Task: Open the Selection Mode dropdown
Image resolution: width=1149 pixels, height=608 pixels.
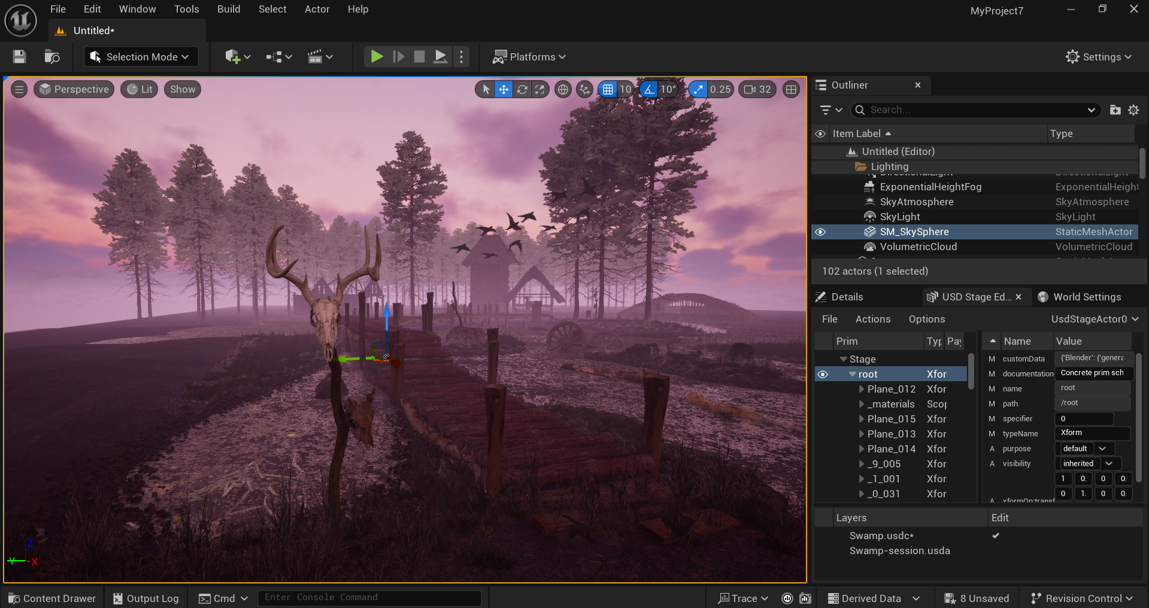Action: click(x=140, y=57)
